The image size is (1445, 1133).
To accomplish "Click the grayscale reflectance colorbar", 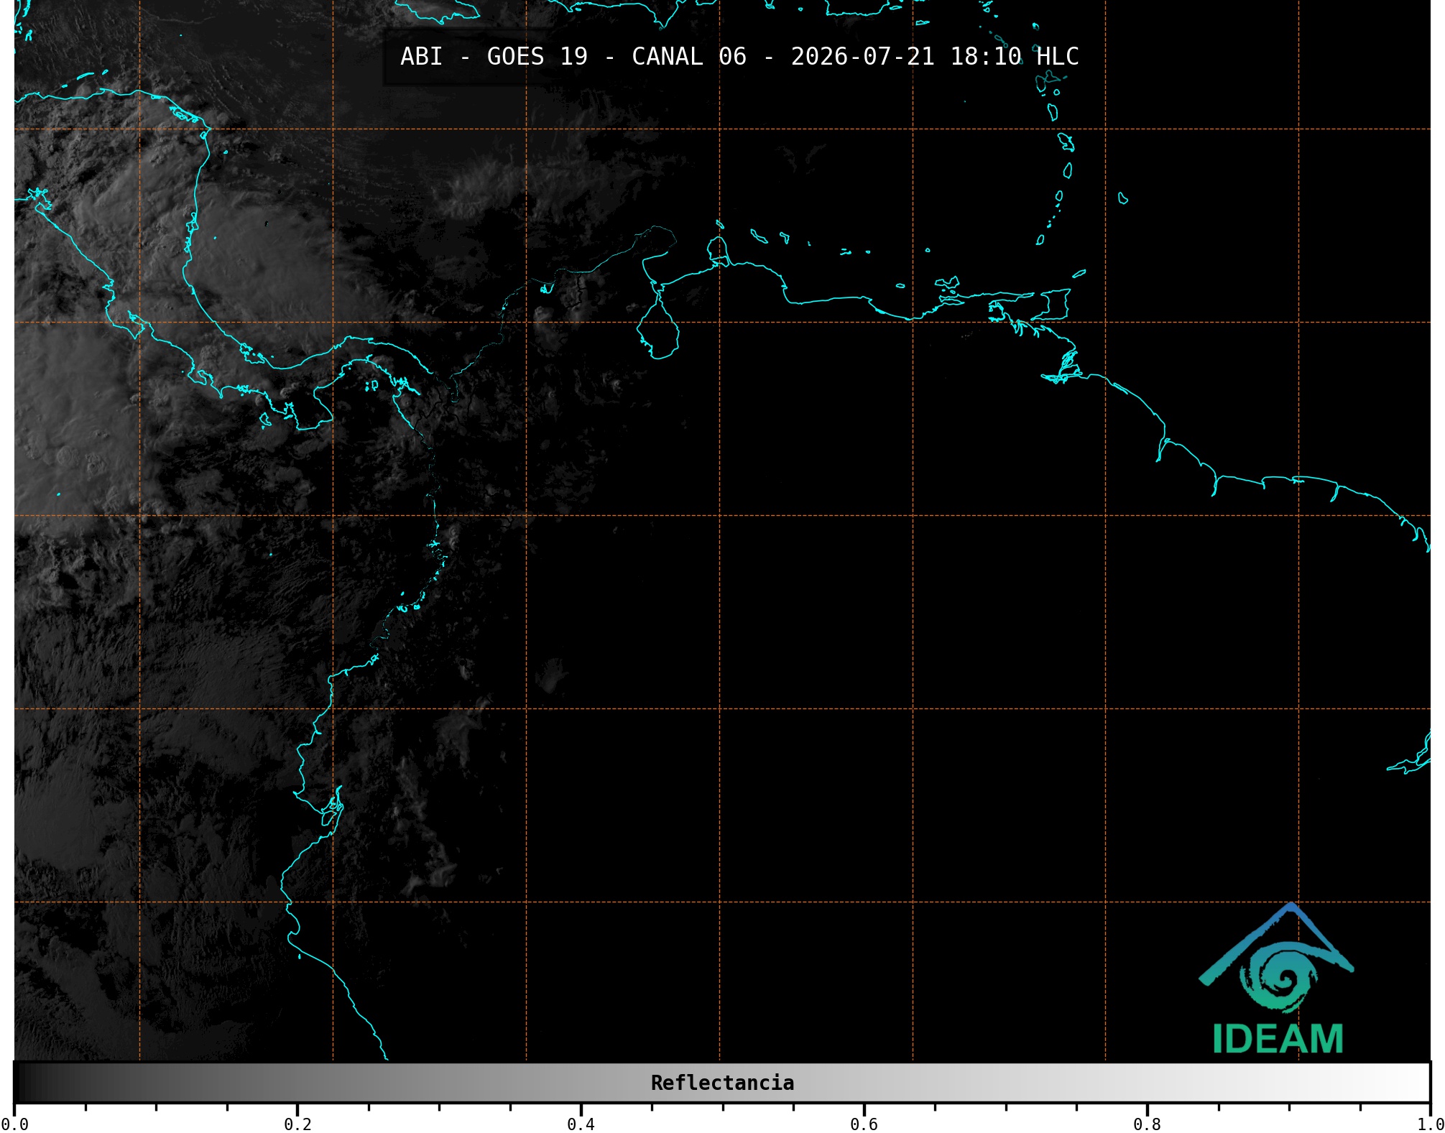I will pos(722,1083).
